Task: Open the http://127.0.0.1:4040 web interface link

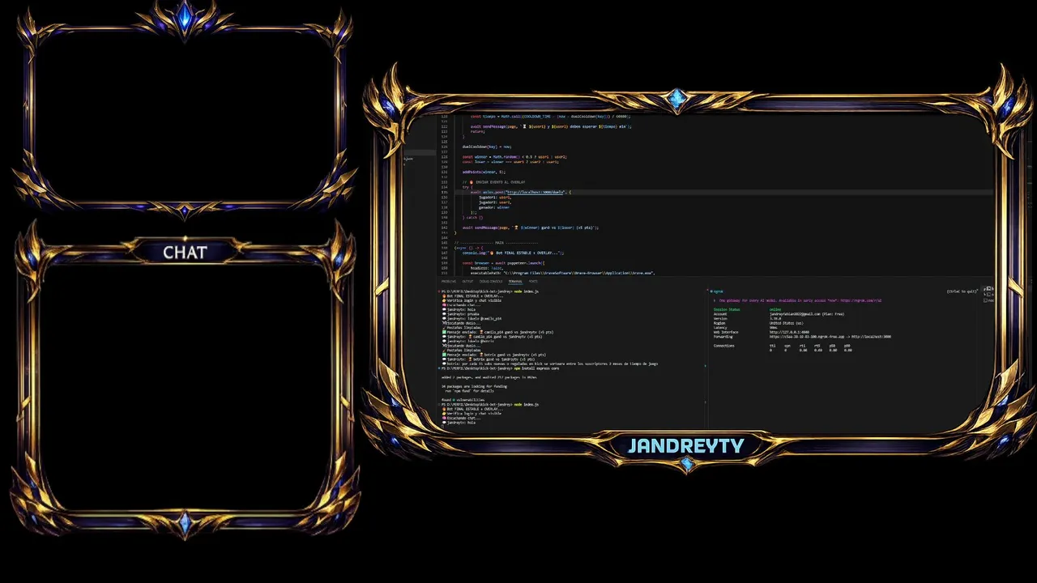Action: tap(789, 332)
